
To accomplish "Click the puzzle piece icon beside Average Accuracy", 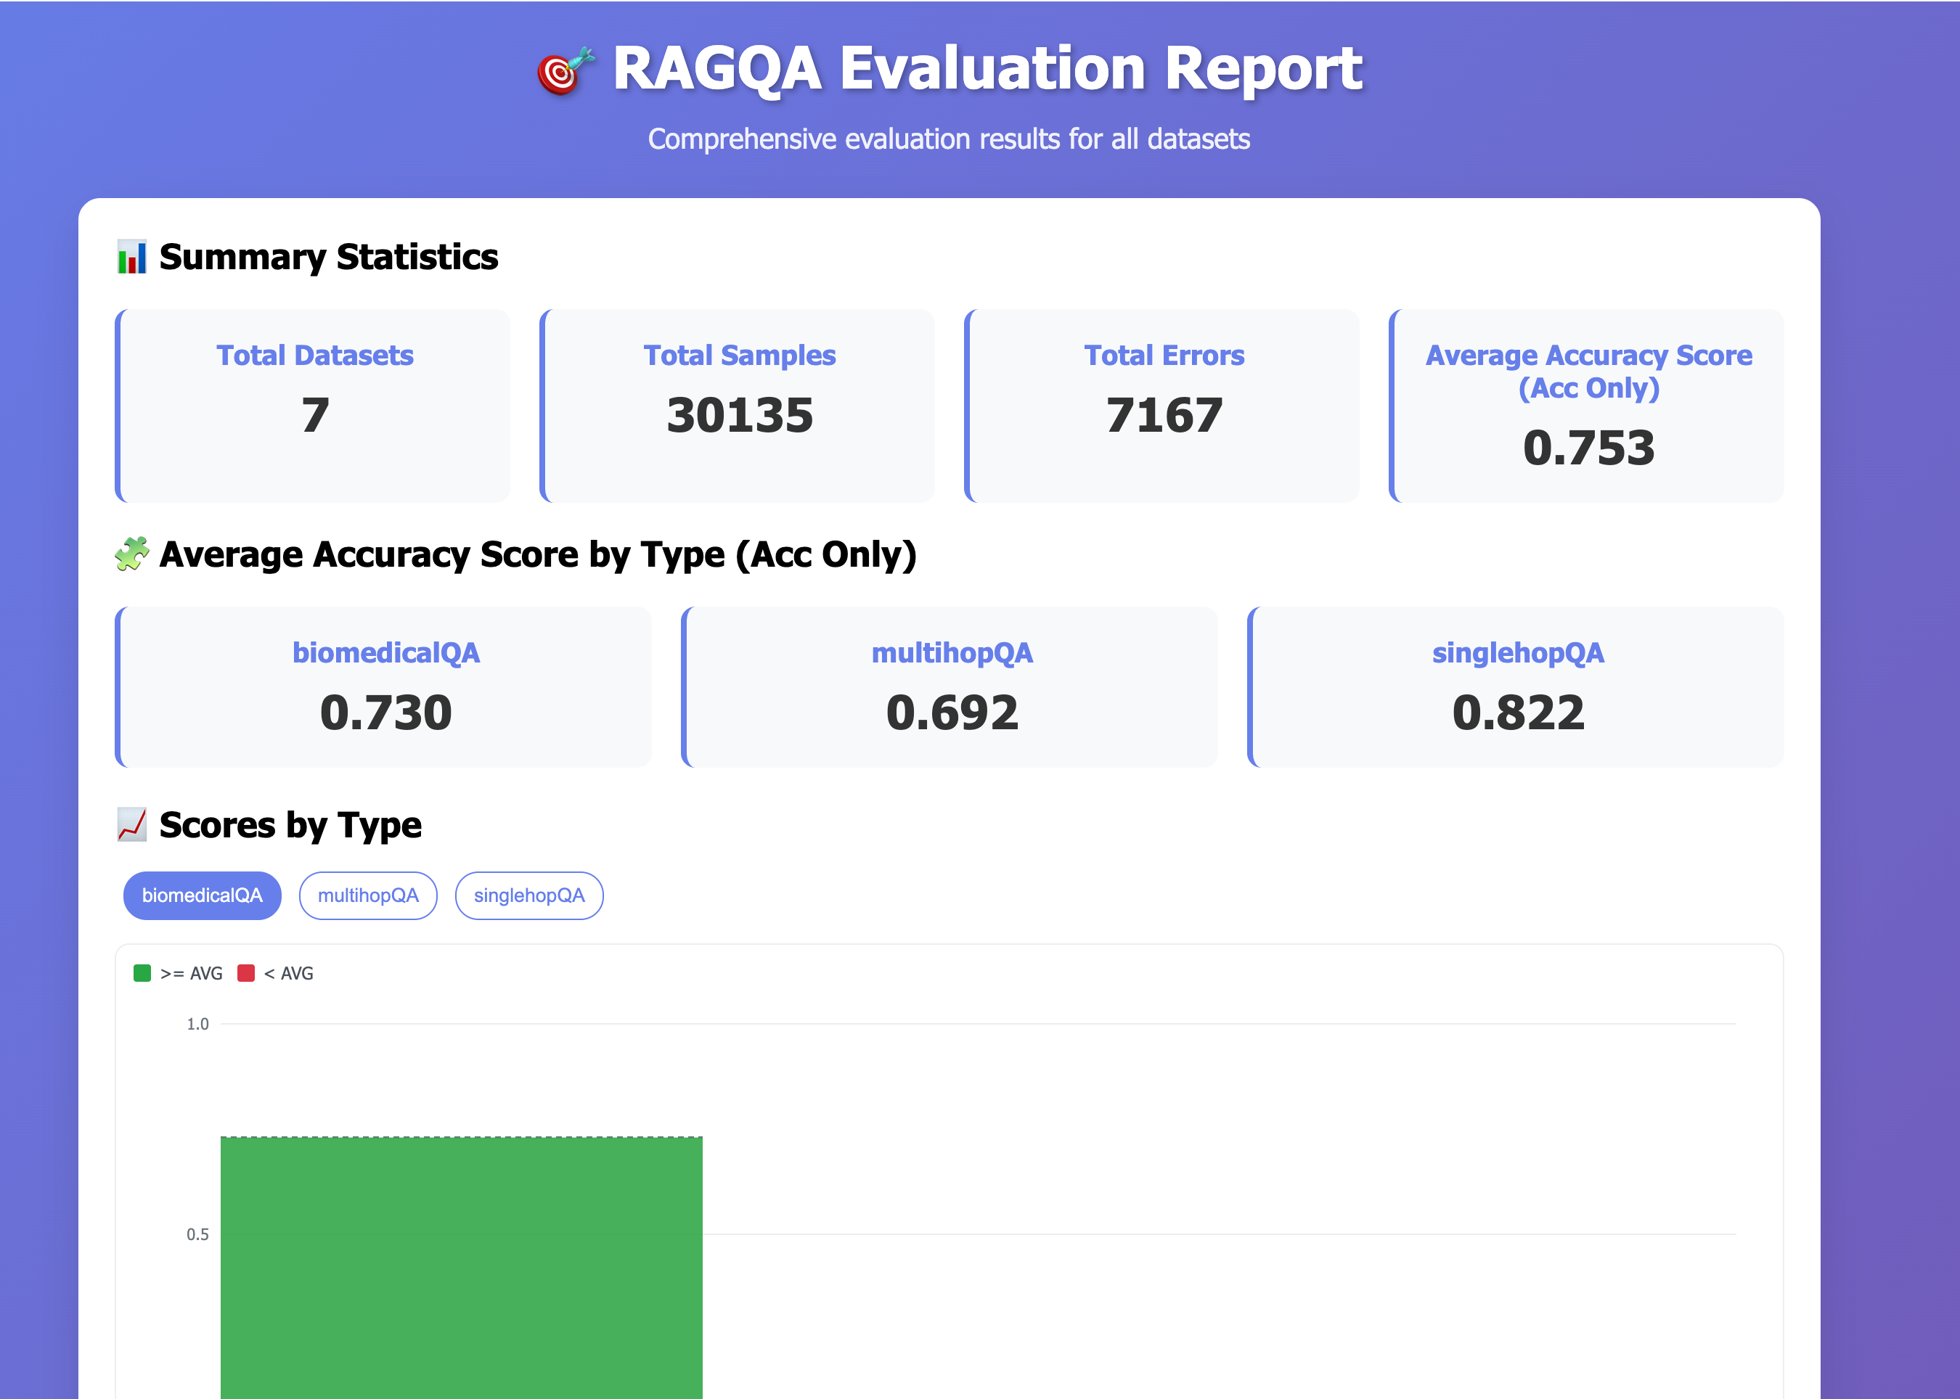I will [132, 554].
